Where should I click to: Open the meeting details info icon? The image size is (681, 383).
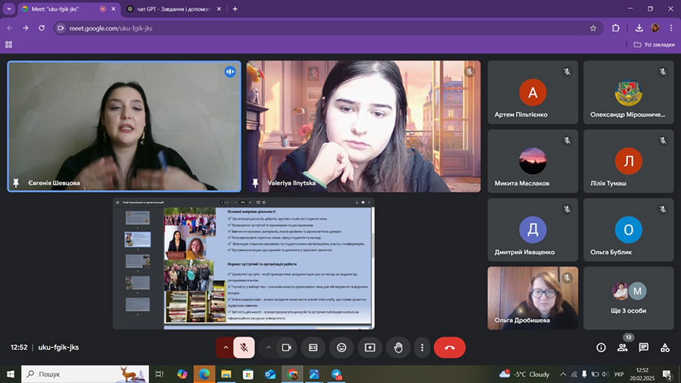coord(601,347)
